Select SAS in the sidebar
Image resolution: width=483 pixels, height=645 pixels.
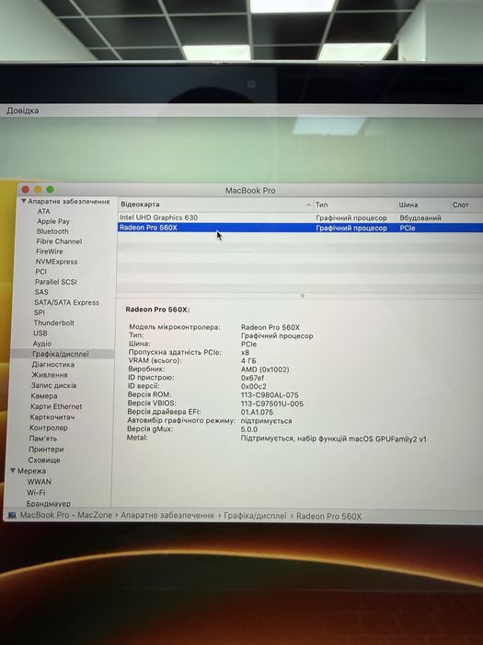click(x=41, y=292)
